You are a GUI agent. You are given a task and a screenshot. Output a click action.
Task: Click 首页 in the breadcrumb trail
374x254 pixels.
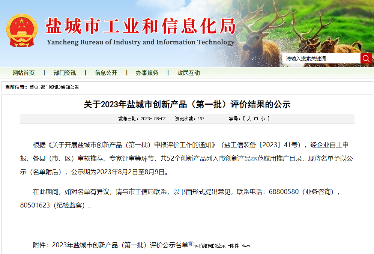(34, 87)
